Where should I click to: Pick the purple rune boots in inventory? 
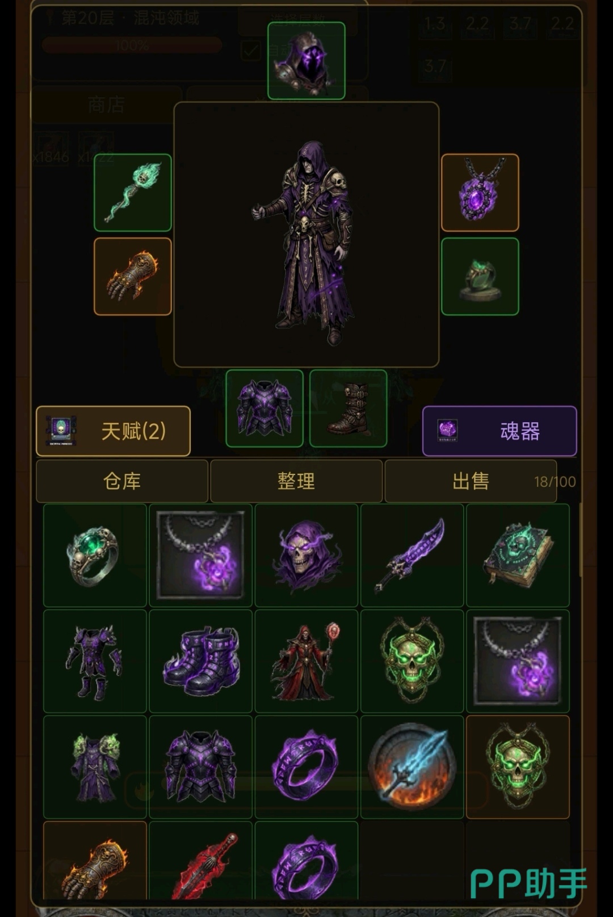click(x=200, y=661)
